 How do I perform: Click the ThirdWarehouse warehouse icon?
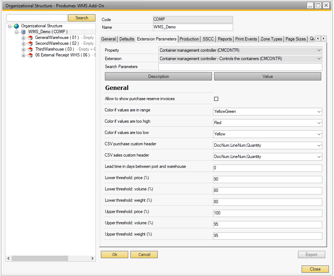click(x=30, y=50)
